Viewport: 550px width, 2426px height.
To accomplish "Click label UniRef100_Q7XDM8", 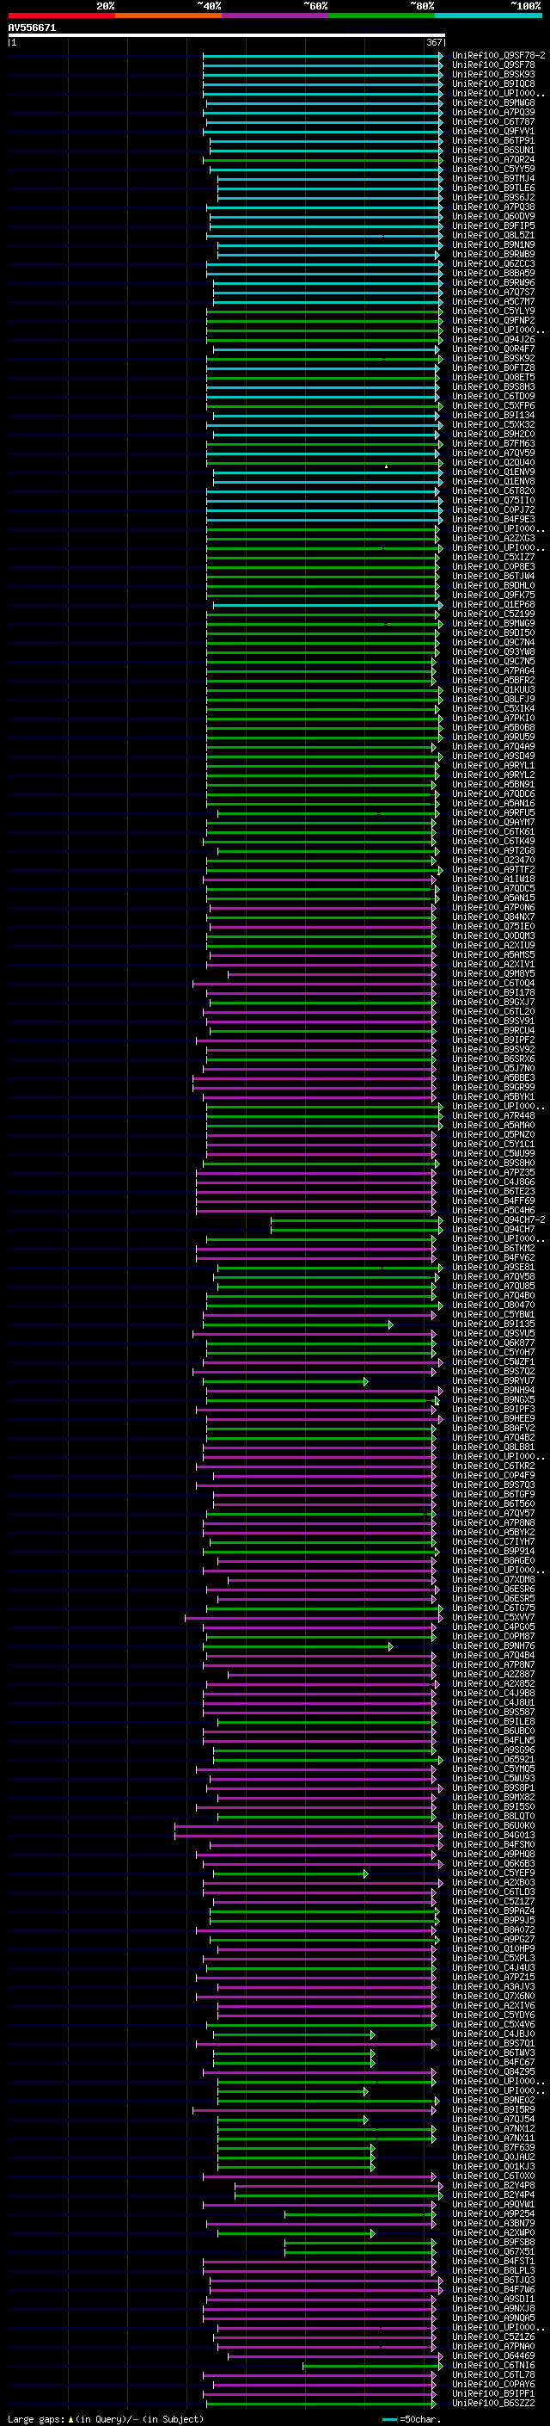I will [493, 1579].
